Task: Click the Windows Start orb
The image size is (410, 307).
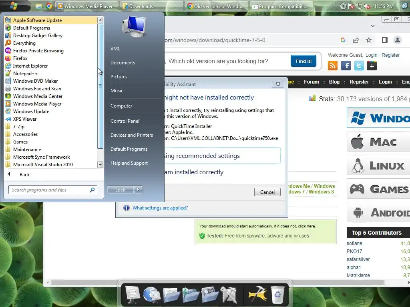Action: point(14,5)
